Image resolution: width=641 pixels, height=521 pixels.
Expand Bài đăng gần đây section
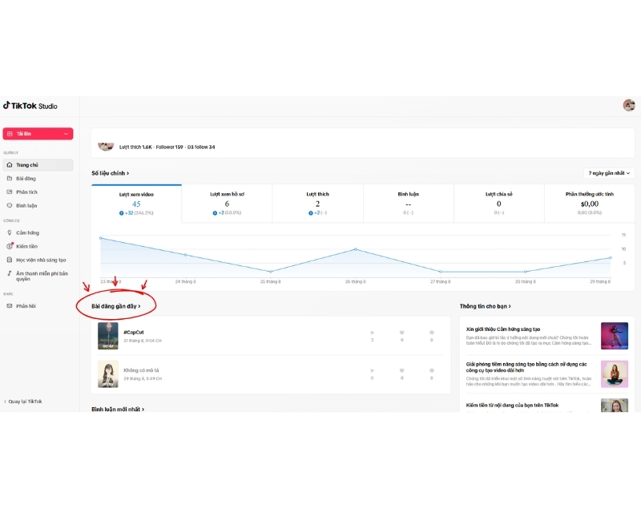coord(115,306)
